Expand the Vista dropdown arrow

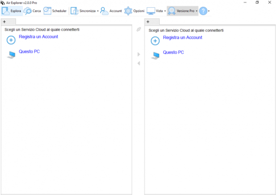pos(165,11)
